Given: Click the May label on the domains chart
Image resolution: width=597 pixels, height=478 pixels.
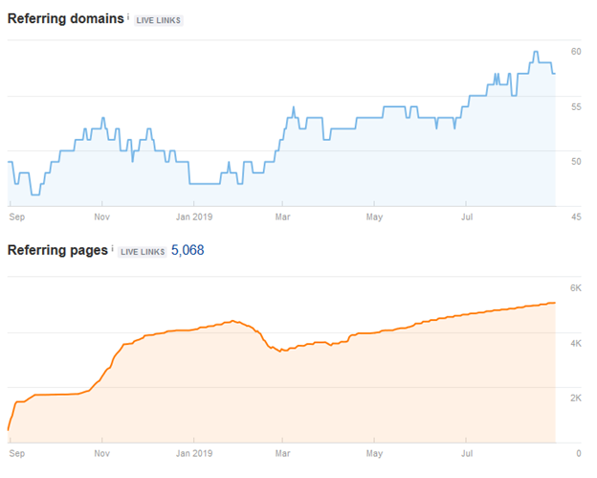Looking at the screenshot, I should [374, 217].
